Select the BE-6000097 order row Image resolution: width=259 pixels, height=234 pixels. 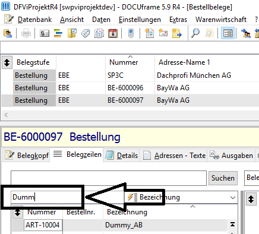tap(130, 100)
